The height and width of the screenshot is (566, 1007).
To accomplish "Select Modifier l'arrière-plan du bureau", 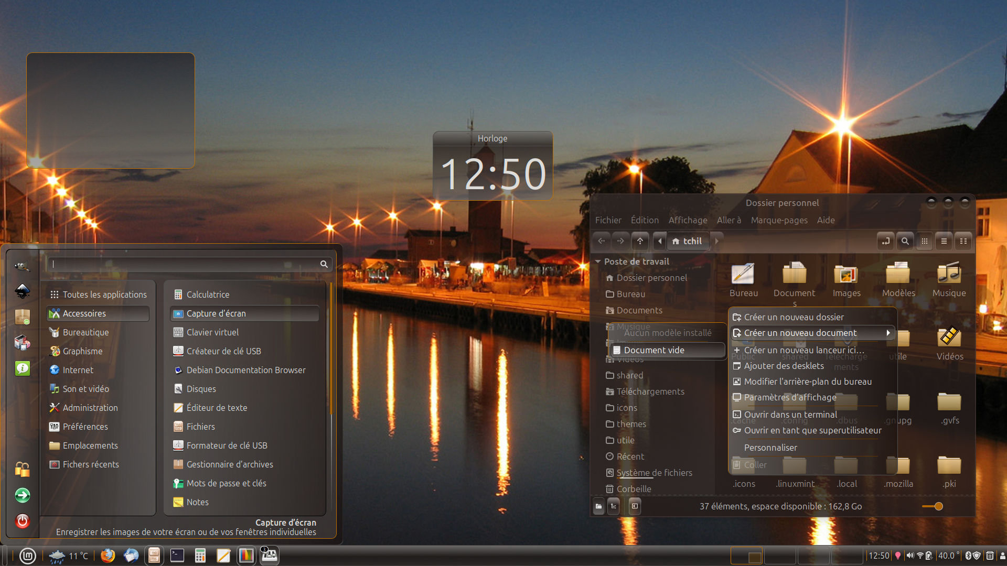I will pos(812,382).
